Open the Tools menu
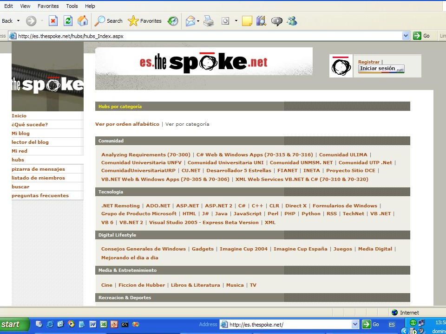446x334 pixels. (x=72, y=6)
